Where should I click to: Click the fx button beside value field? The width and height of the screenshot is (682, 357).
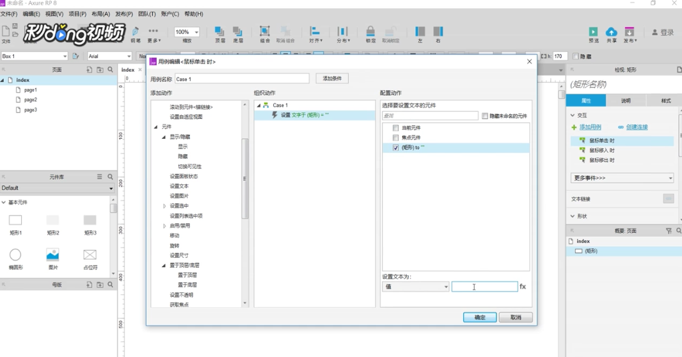523,287
